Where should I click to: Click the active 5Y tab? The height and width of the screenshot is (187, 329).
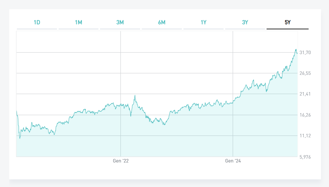(x=287, y=22)
